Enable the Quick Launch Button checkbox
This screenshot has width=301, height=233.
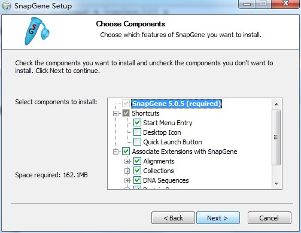click(137, 142)
